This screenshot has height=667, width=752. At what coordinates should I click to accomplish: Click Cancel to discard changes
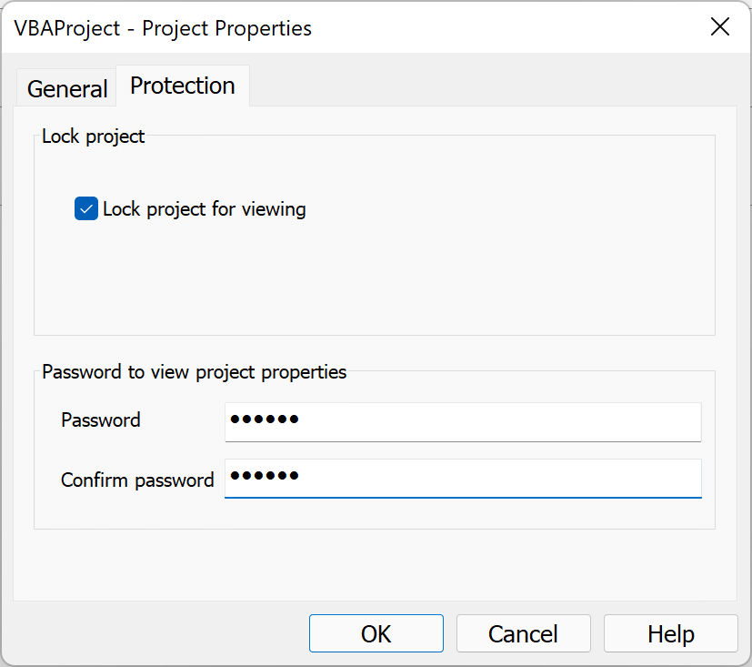pos(523,633)
